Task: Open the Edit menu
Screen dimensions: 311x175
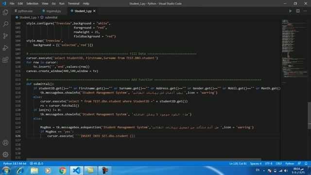Action: coord(20,3)
